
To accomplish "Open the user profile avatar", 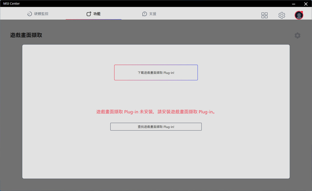I will point(299,15).
